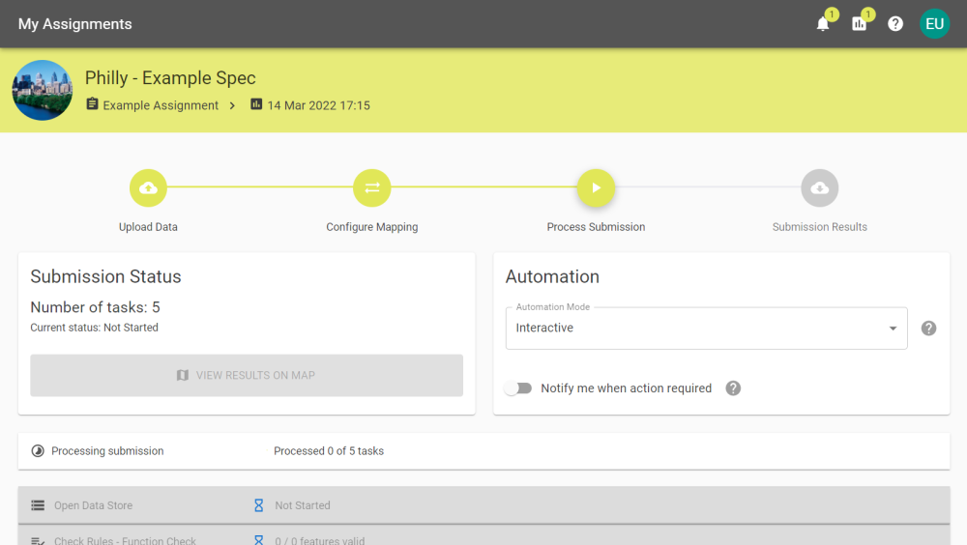Screen dimensions: 967x545
Task: Click help icon beside Automation Mode dropdown
Action: point(928,329)
